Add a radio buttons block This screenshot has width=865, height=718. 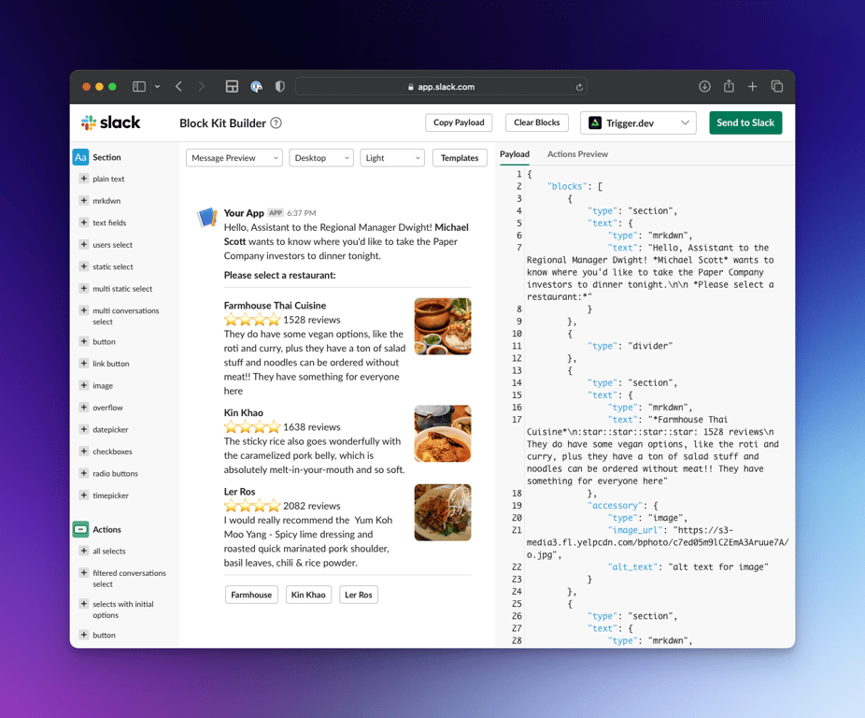[x=113, y=473]
